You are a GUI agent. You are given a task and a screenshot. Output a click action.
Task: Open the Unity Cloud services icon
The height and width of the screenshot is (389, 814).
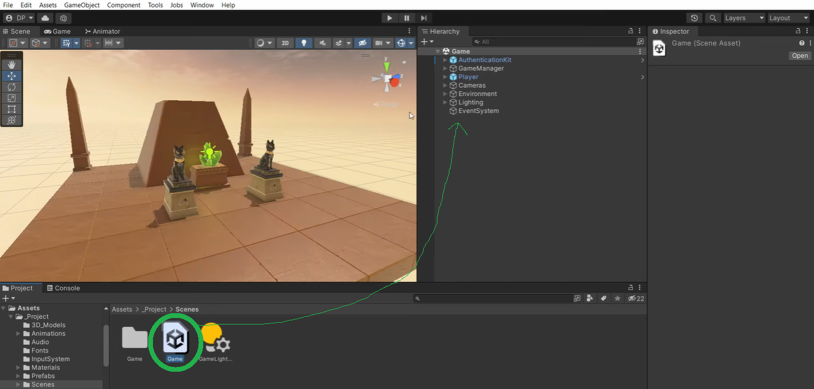click(45, 18)
